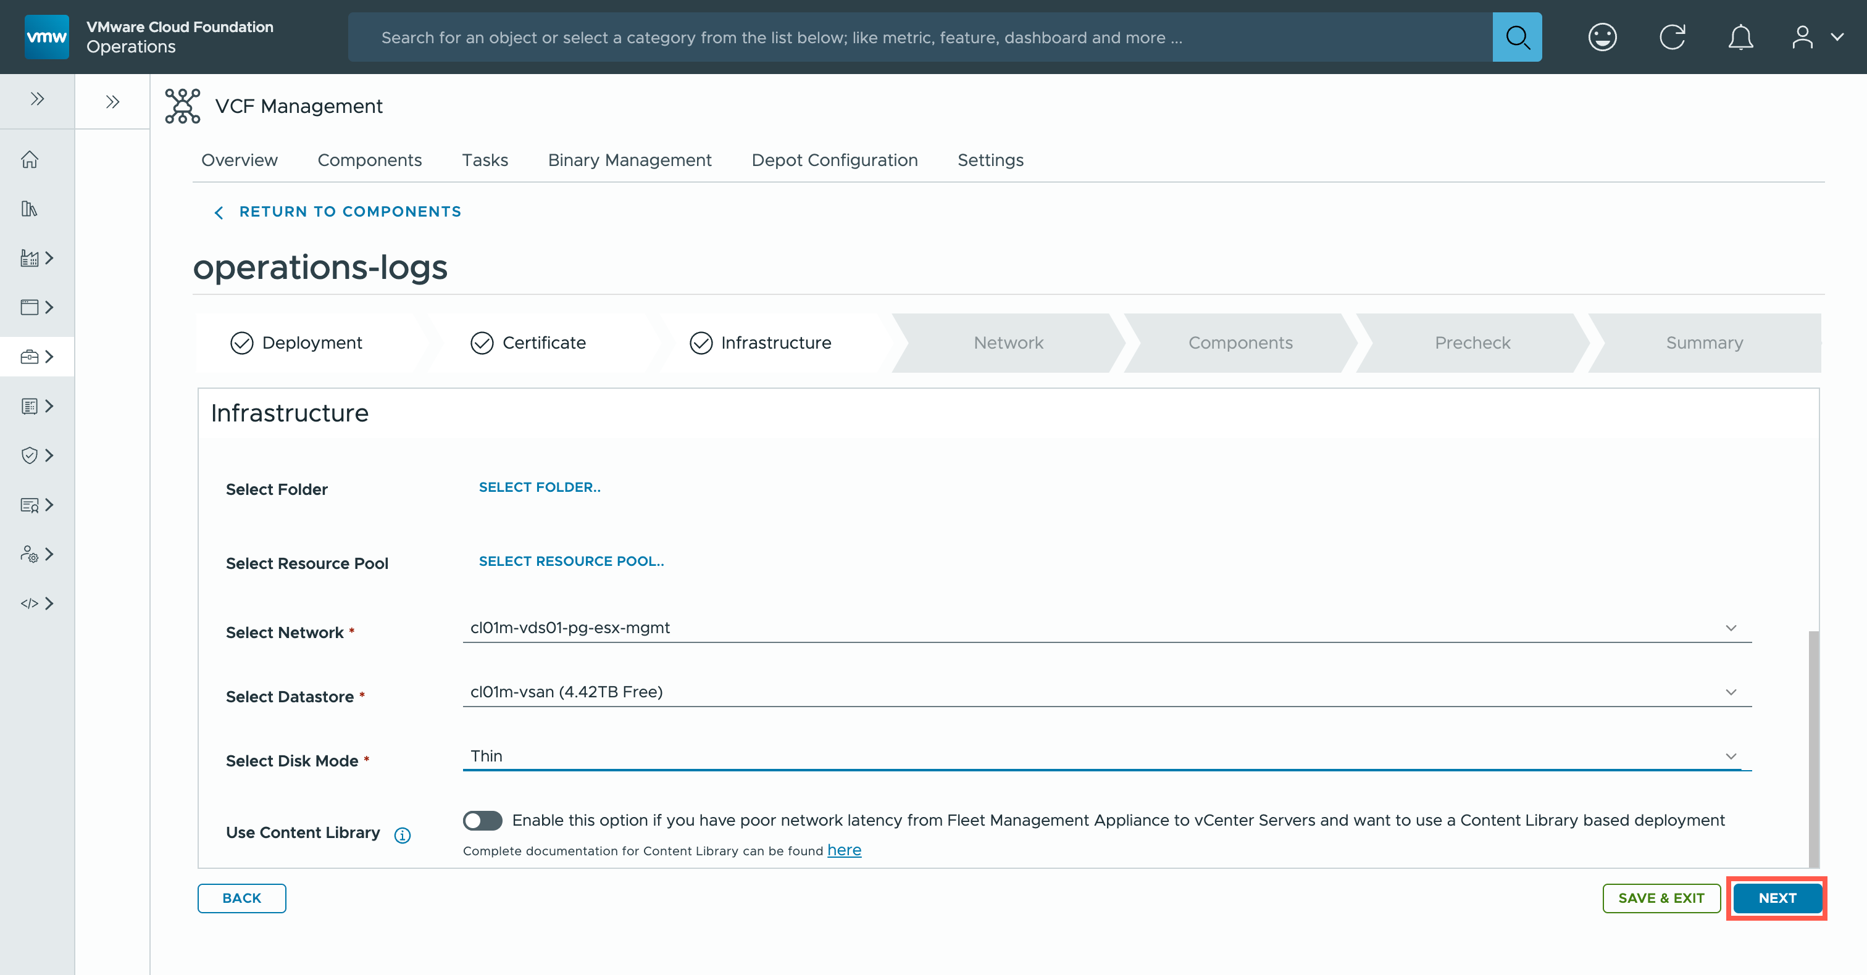This screenshot has width=1867, height=975.
Task: Click the refresh icon in header
Action: (x=1672, y=37)
